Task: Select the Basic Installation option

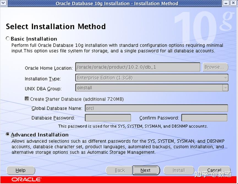Action: click(8, 39)
